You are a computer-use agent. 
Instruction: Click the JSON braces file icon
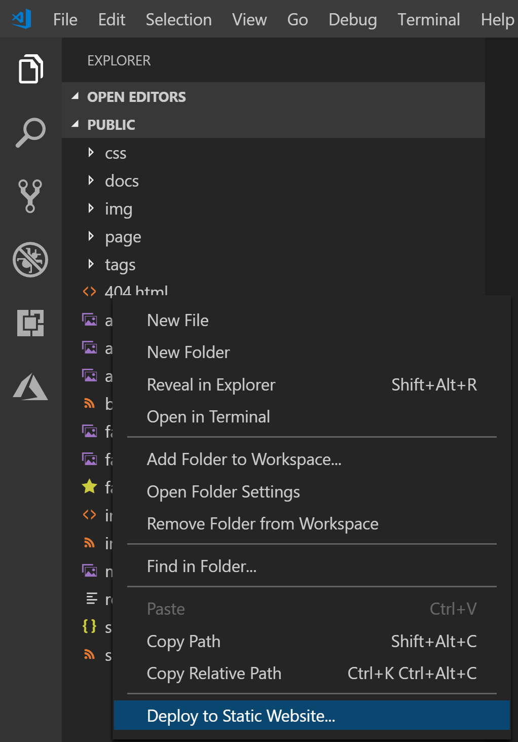(90, 626)
